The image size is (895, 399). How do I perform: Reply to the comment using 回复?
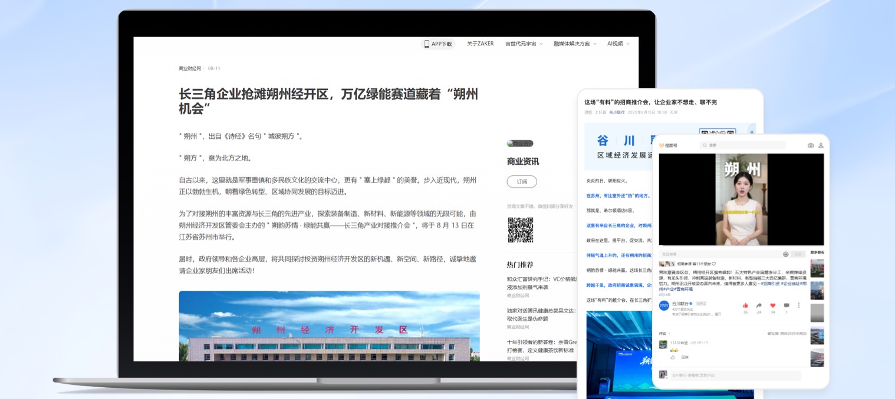click(x=684, y=358)
